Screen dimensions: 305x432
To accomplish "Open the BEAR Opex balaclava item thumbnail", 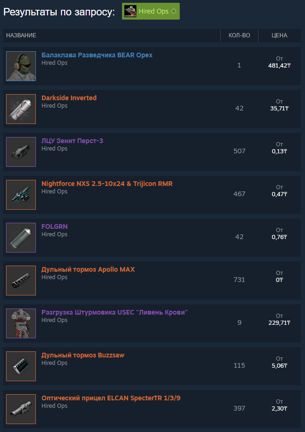I will [x=21, y=66].
